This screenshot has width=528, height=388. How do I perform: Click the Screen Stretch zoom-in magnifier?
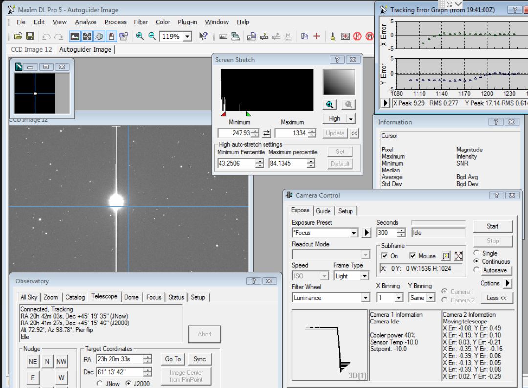point(330,104)
